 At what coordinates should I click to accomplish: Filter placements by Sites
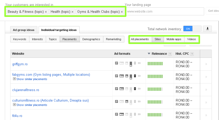(158, 39)
